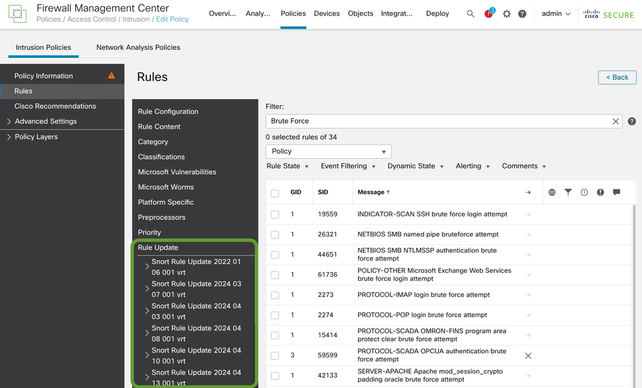The image size is (642, 388).
Task: Click the rule state arrow for SID 26321
Action: point(527,234)
